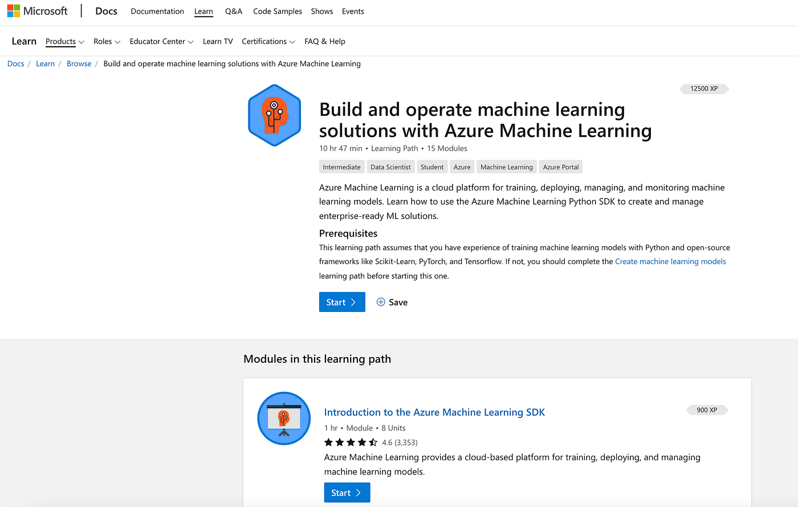Viewport: 798px width, 507px height.
Task: Click the star rating of the Introduction module
Action: (351, 443)
